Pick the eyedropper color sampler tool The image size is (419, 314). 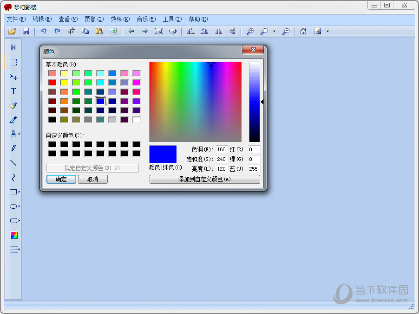click(13, 120)
